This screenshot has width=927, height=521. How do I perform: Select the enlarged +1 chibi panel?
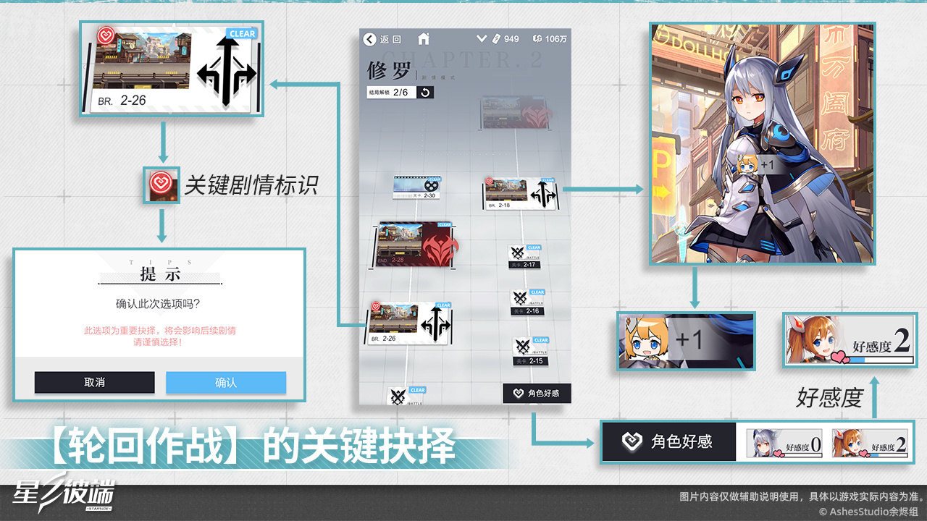pyautogui.click(x=686, y=341)
